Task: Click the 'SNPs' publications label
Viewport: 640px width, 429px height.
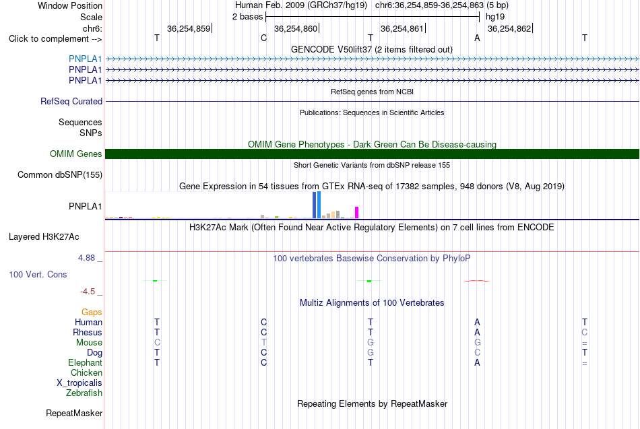Action: [x=91, y=133]
